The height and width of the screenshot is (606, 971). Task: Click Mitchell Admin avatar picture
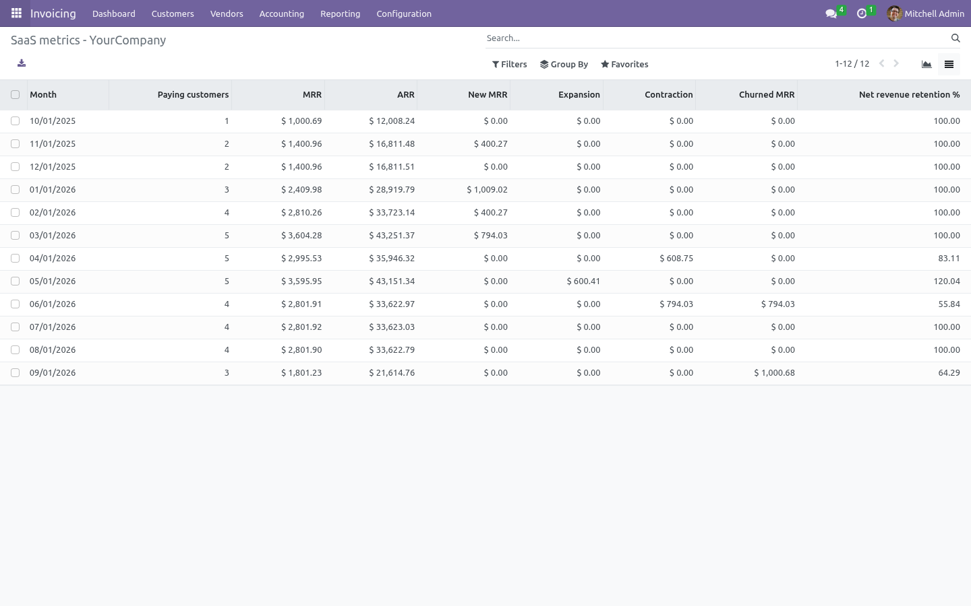894,13
